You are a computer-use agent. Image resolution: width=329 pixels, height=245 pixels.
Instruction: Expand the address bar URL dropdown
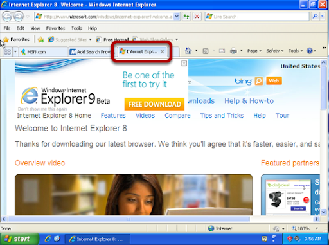coord(177,17)
